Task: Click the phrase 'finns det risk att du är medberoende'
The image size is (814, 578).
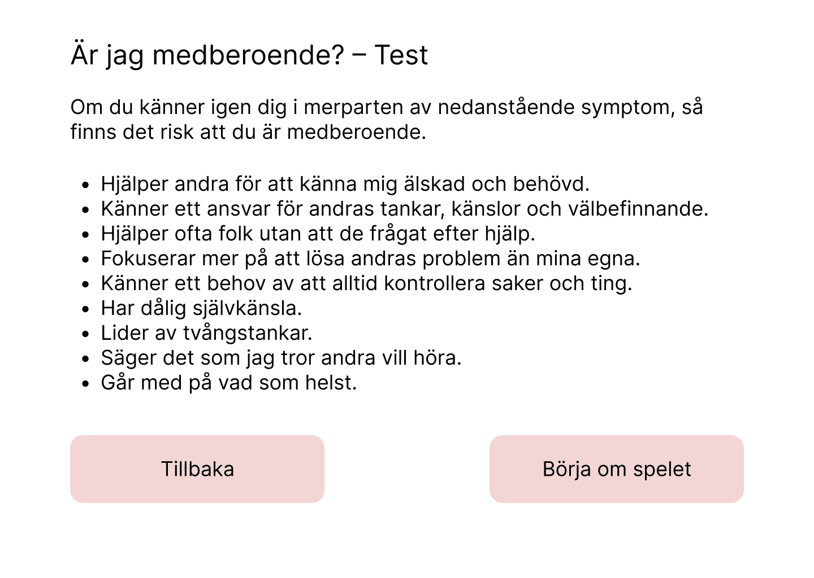Action: point(248,132)
